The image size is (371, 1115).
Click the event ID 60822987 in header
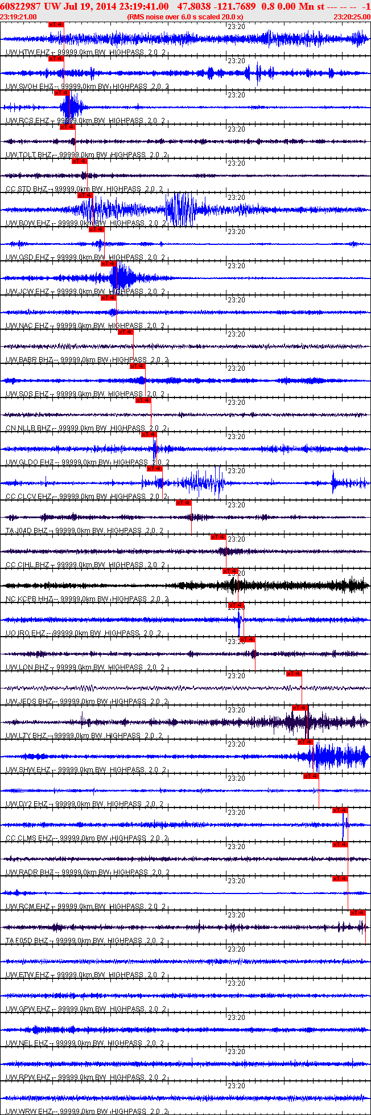coord(20,6)
